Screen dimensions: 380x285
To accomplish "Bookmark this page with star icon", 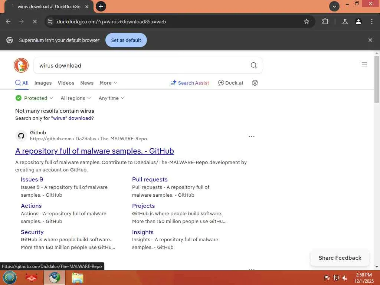I will tap(306, 22).
